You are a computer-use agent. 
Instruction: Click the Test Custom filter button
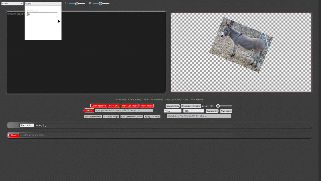coord(93,116)
